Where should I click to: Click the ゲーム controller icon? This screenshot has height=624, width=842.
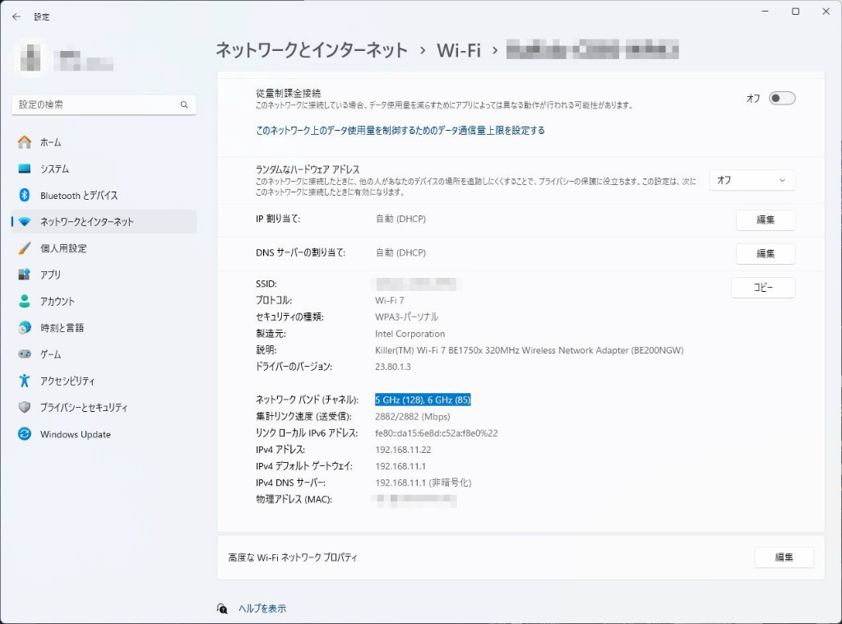pos(24,354)
